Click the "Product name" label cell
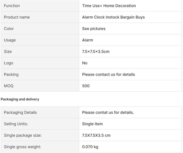Screen dimensions: 183x153 (x=17, y=17)
